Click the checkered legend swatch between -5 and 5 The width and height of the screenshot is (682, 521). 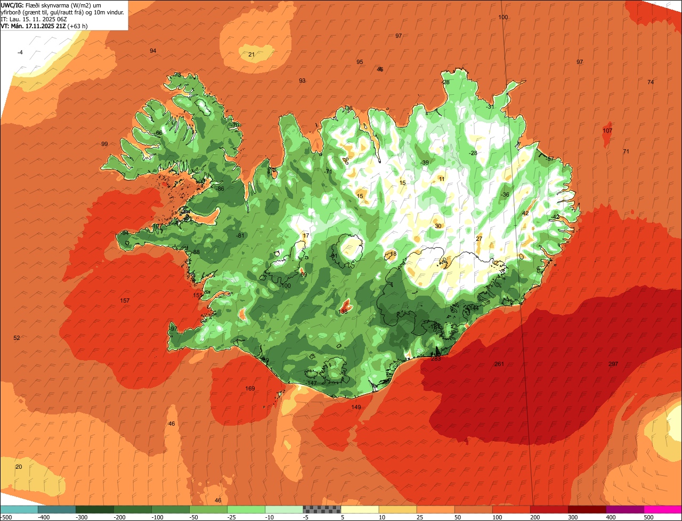point(322,509)
